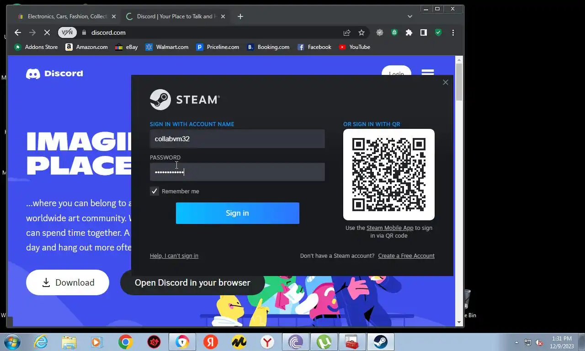Open a new browser tab
This screenshot has height=351, width=585.
point(240,16)
